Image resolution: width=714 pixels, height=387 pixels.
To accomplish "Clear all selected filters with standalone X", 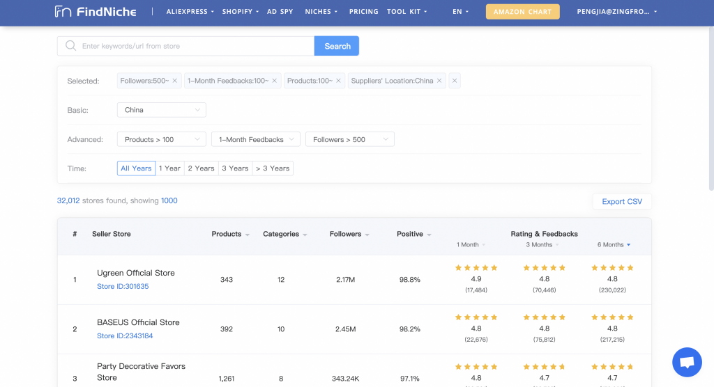I will pos(455,81).
